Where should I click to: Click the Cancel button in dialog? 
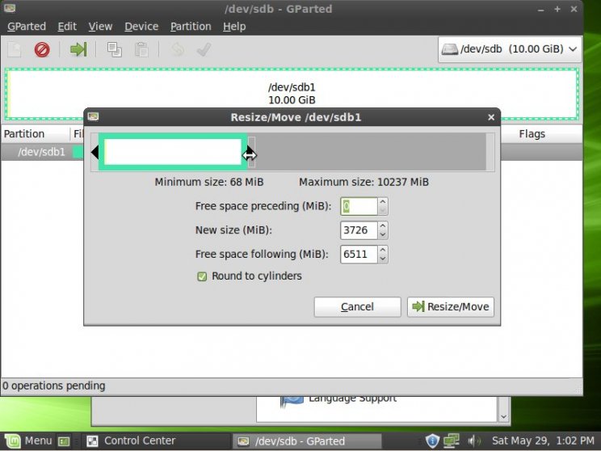357,307
